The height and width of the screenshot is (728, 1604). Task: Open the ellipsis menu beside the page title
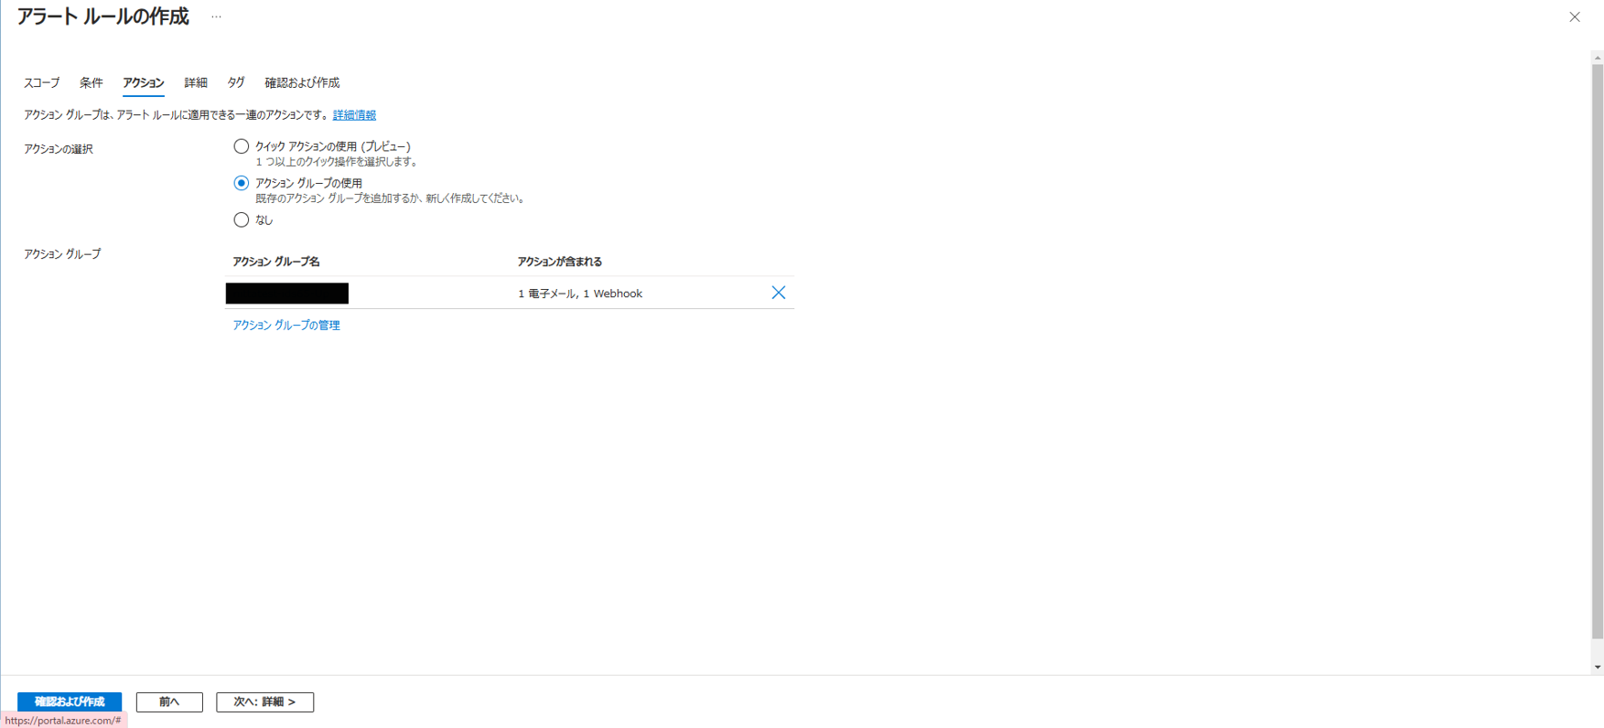tap(216, 17)
